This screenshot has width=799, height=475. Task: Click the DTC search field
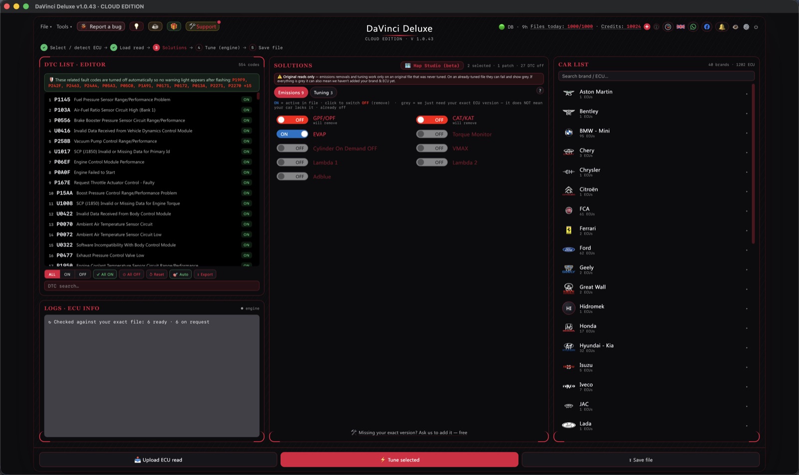pyautogui.click(x=152, y=286)
